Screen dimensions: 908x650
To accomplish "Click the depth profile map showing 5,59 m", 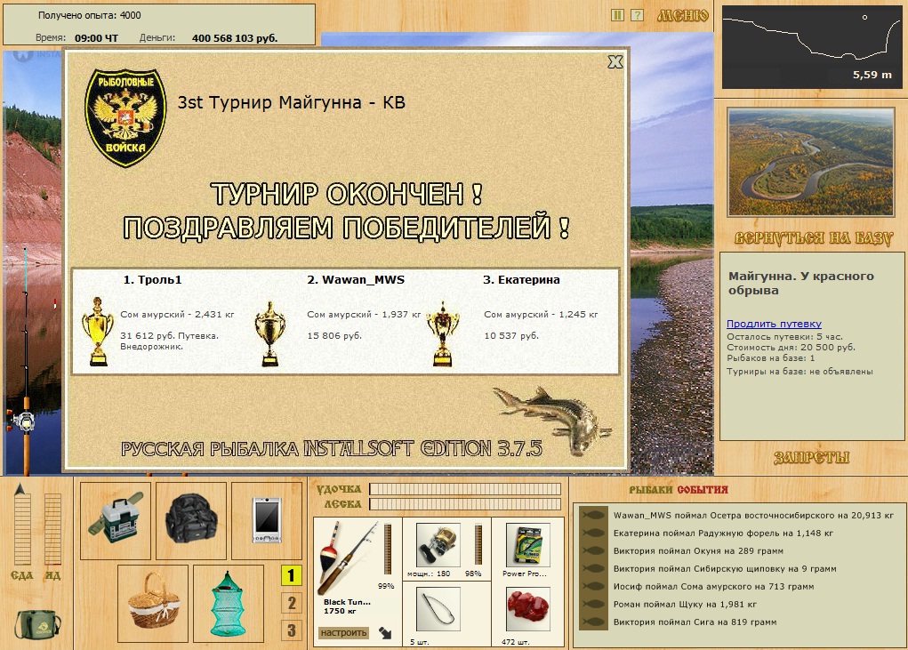I will coord(811,47).
